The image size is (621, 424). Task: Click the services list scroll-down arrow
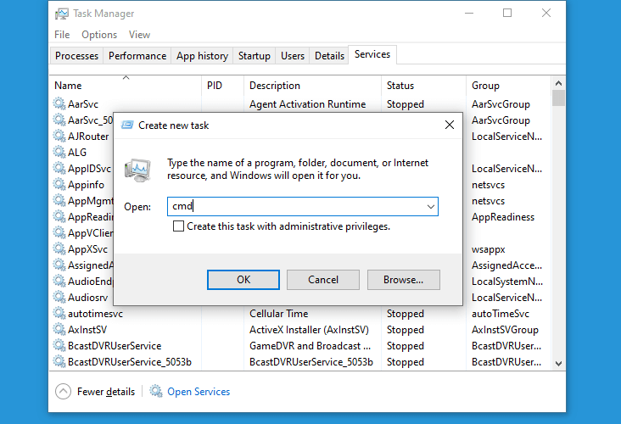(558, 364)
